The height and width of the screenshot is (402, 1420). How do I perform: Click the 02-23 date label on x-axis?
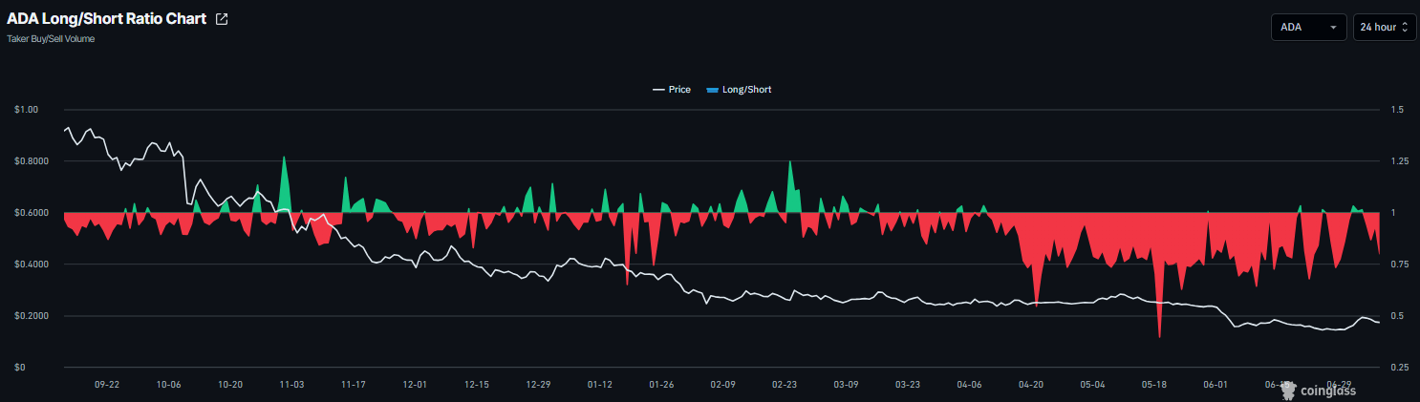point(785,384)
